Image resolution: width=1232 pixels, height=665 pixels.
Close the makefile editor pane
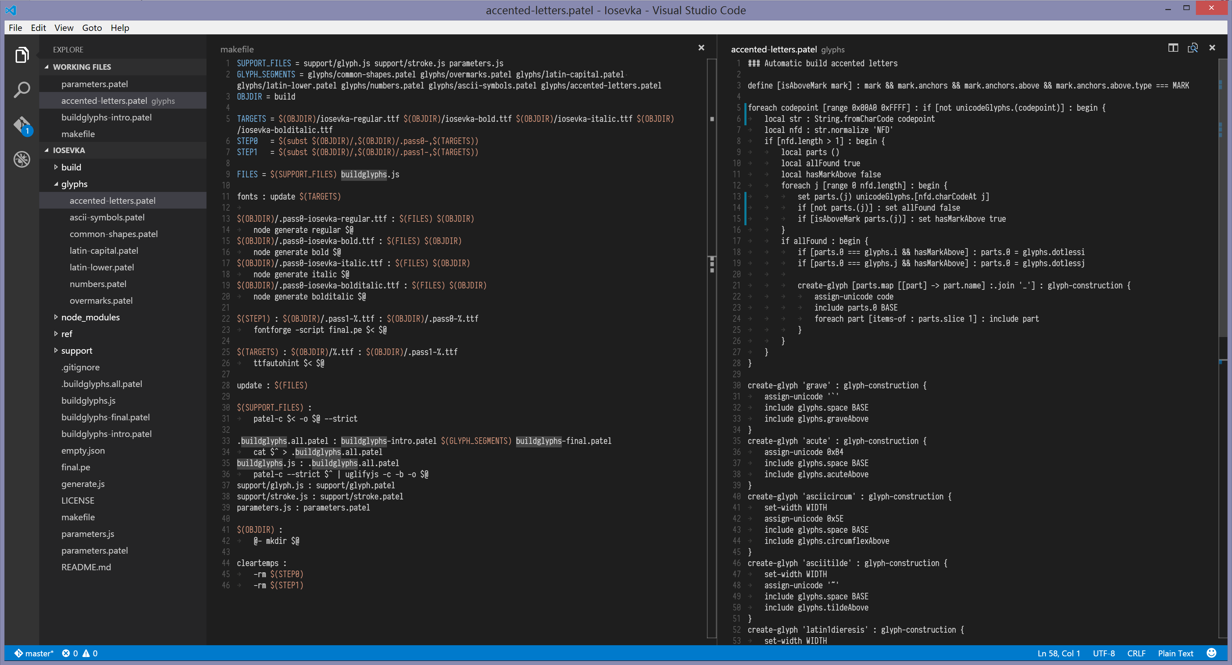[x=701, y=48]
